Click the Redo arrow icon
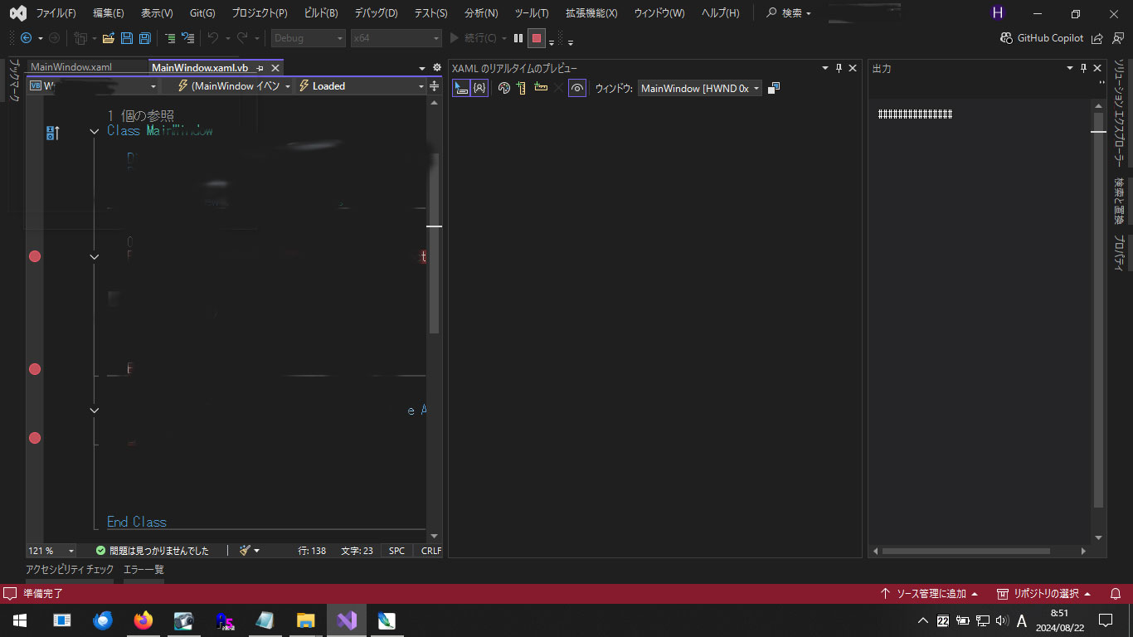1133x637 pixels. 242,38
